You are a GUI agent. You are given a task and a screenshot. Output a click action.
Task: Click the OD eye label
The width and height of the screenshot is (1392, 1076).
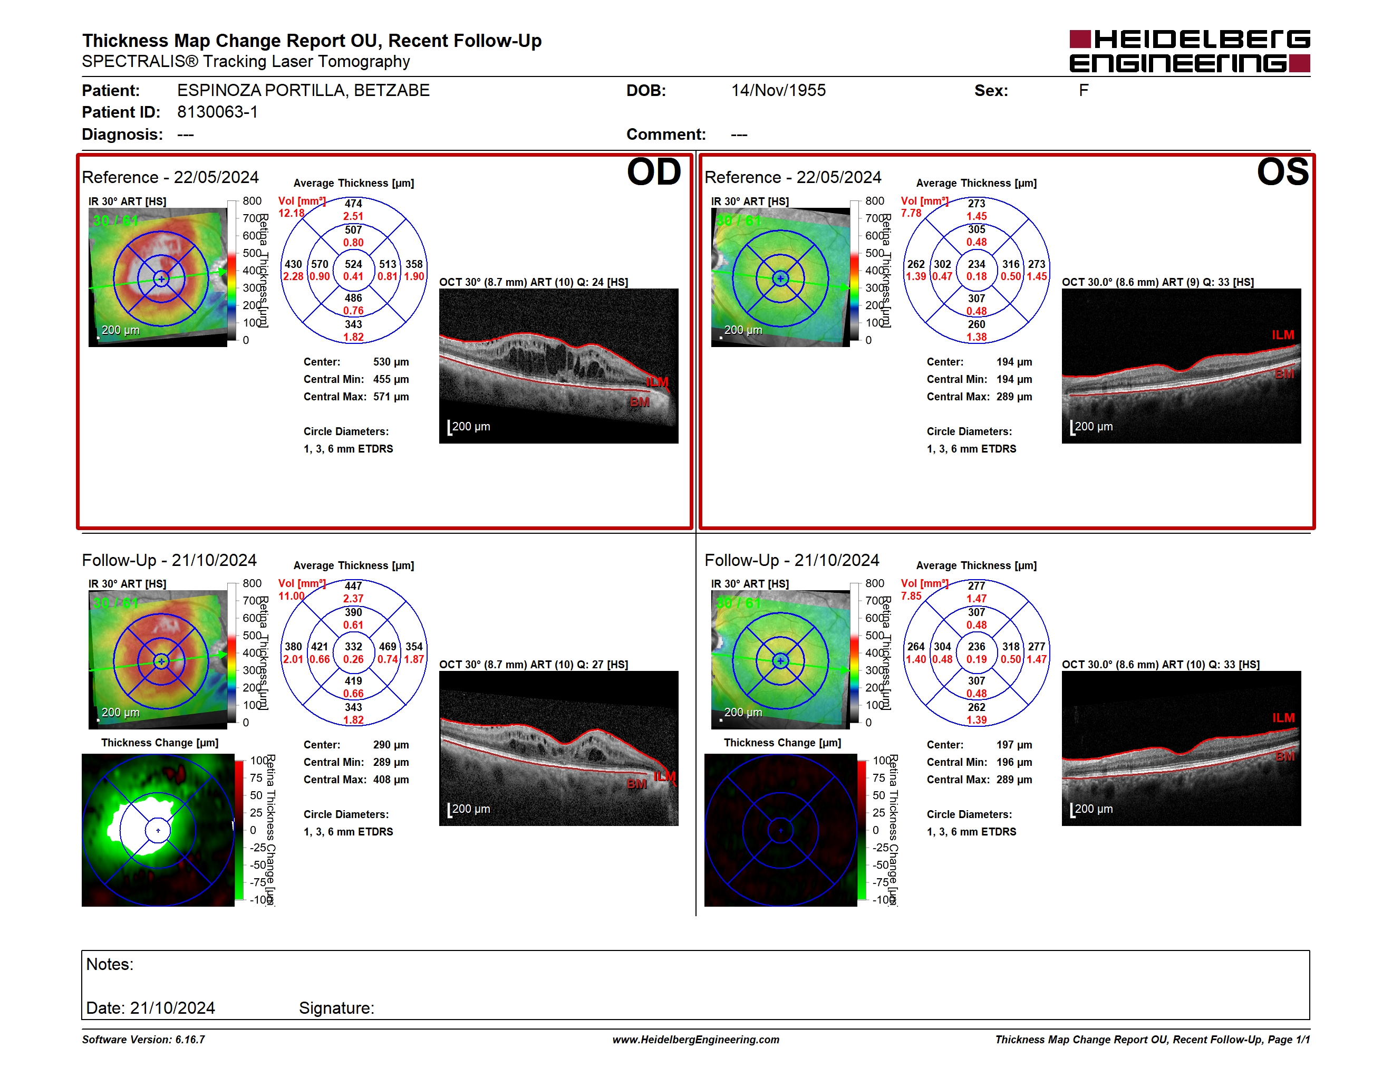[x=654, y=172]
